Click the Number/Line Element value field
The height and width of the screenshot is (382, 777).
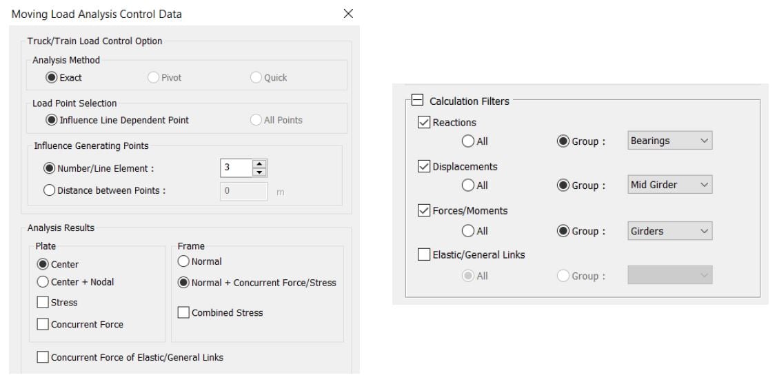pos(236,168)
